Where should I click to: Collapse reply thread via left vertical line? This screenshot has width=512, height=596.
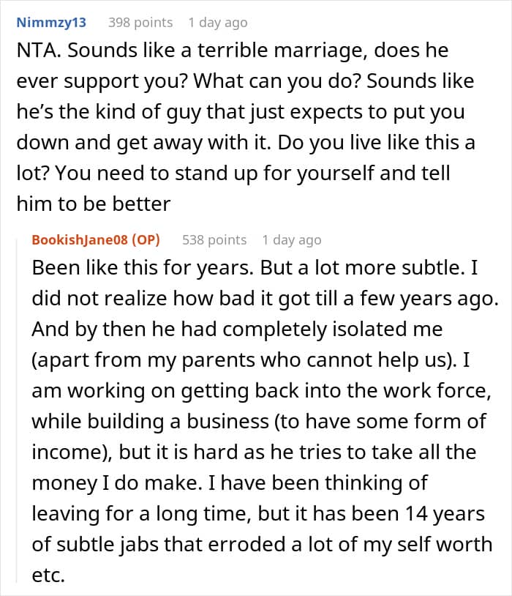point(17,411)
